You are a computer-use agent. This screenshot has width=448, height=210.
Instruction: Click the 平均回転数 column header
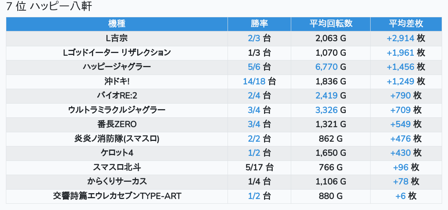[331, 24]
